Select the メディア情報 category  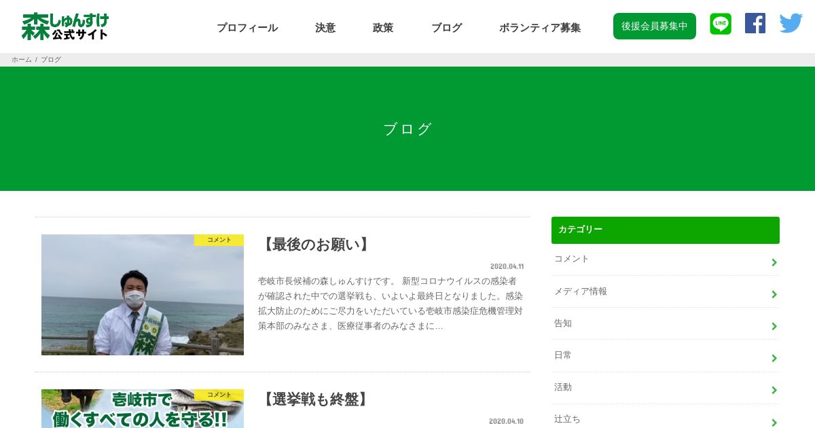[666, 291]
